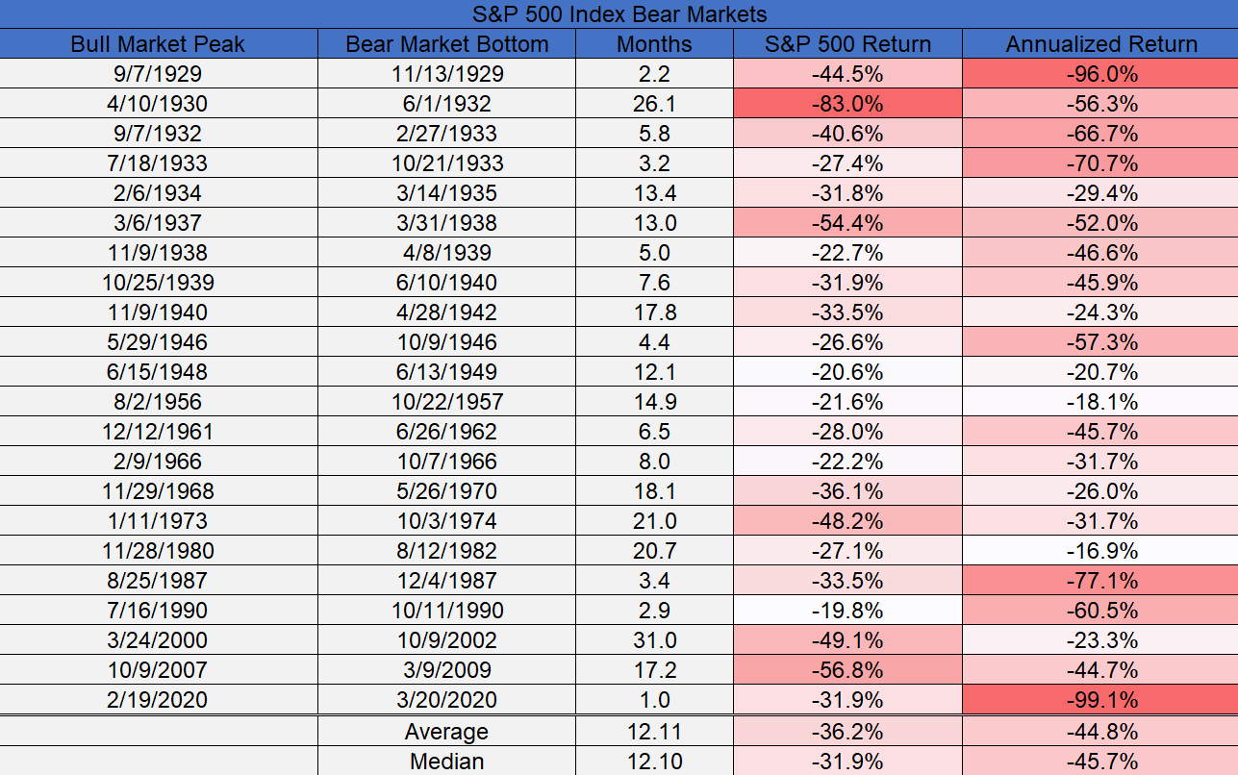This screenshot has height=775, width=1238.
Task: Click the 'S&P 500 Return' header cell
Action: point(847,44)
